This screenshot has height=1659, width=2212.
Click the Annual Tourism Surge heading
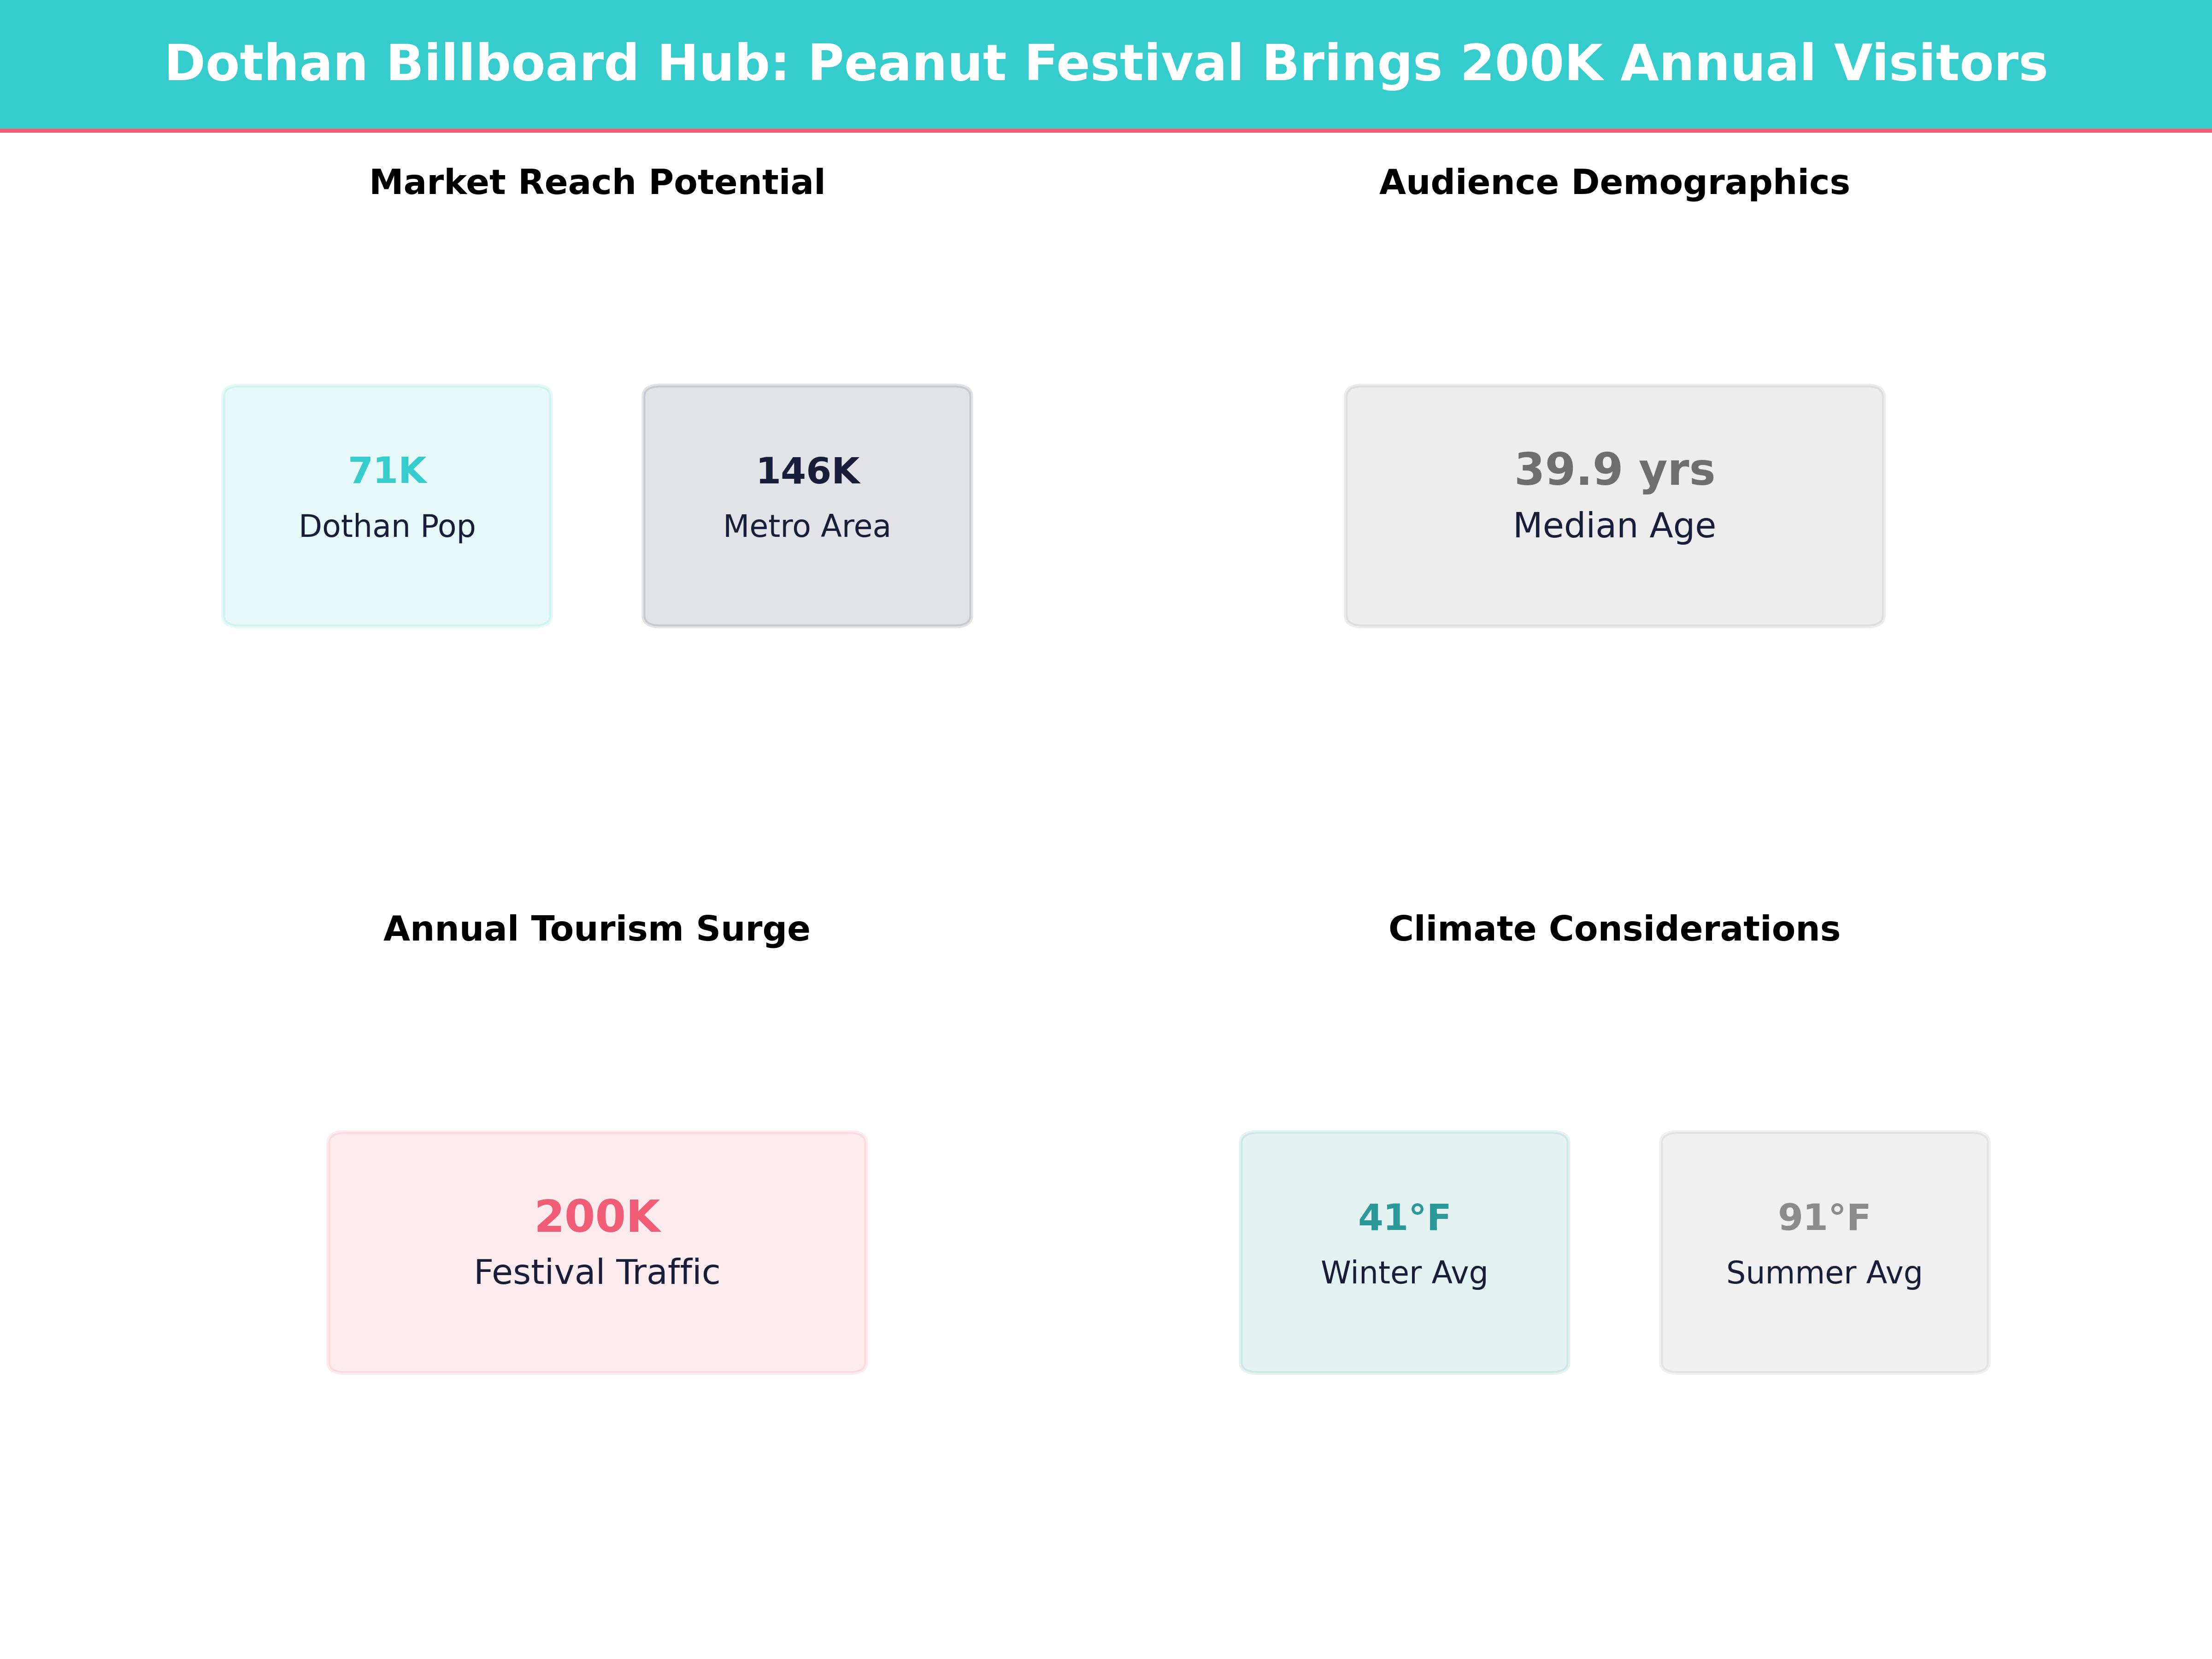[x=597, y=928]
